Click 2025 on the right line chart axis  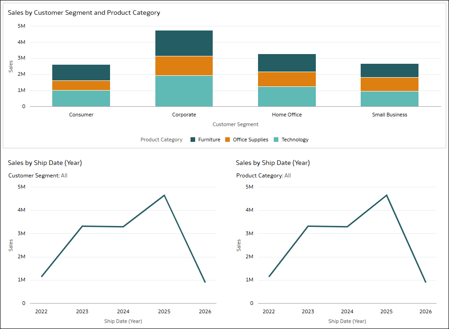click(386, 311)
